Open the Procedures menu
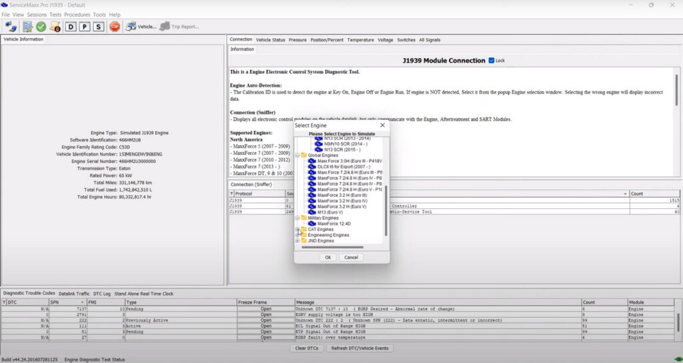Viewport: 683px width, 363px height. click(77, 15)
